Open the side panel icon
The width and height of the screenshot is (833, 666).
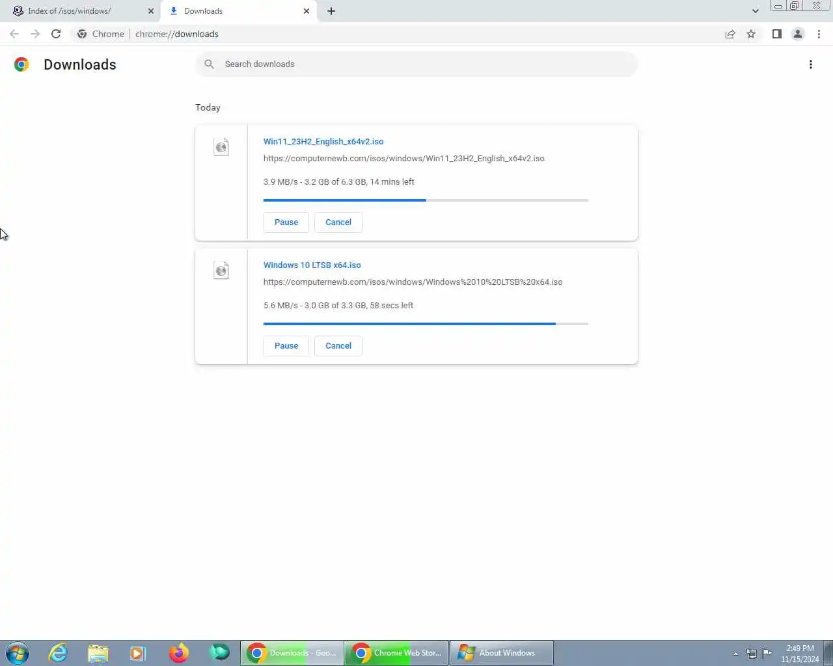776,34
